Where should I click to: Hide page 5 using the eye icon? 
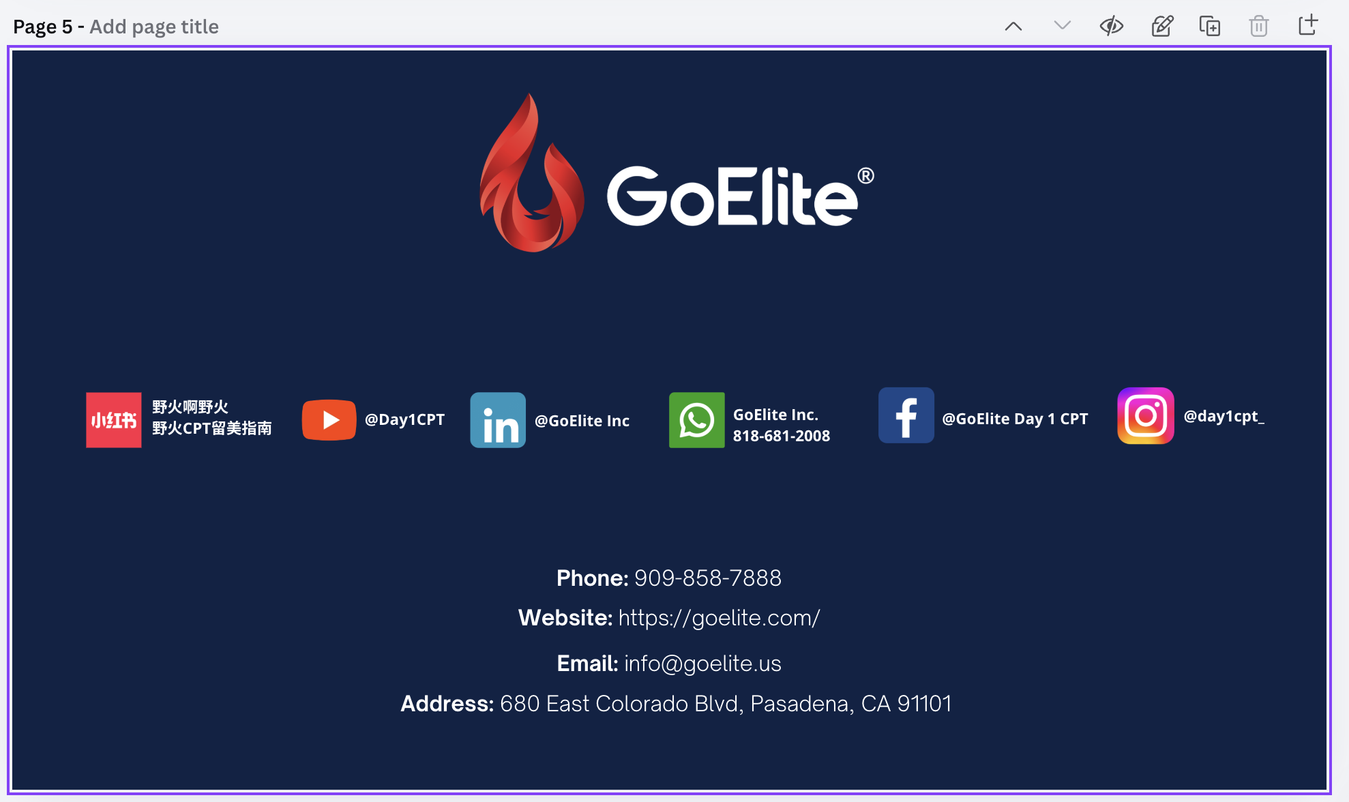tap(1112, 27)
